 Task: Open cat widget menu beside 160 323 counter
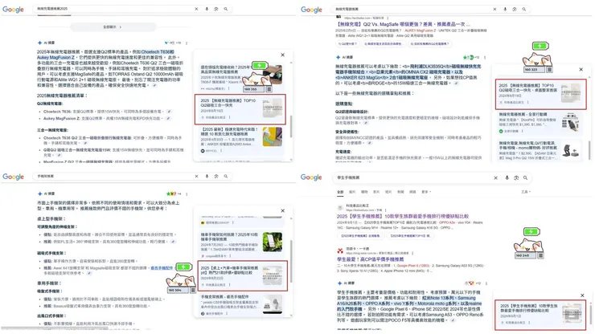(549, 70)
